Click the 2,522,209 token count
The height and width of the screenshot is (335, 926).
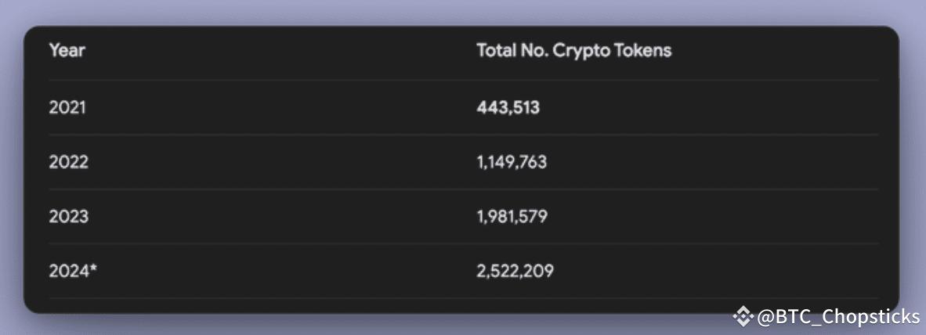click(x=515, y=272)
